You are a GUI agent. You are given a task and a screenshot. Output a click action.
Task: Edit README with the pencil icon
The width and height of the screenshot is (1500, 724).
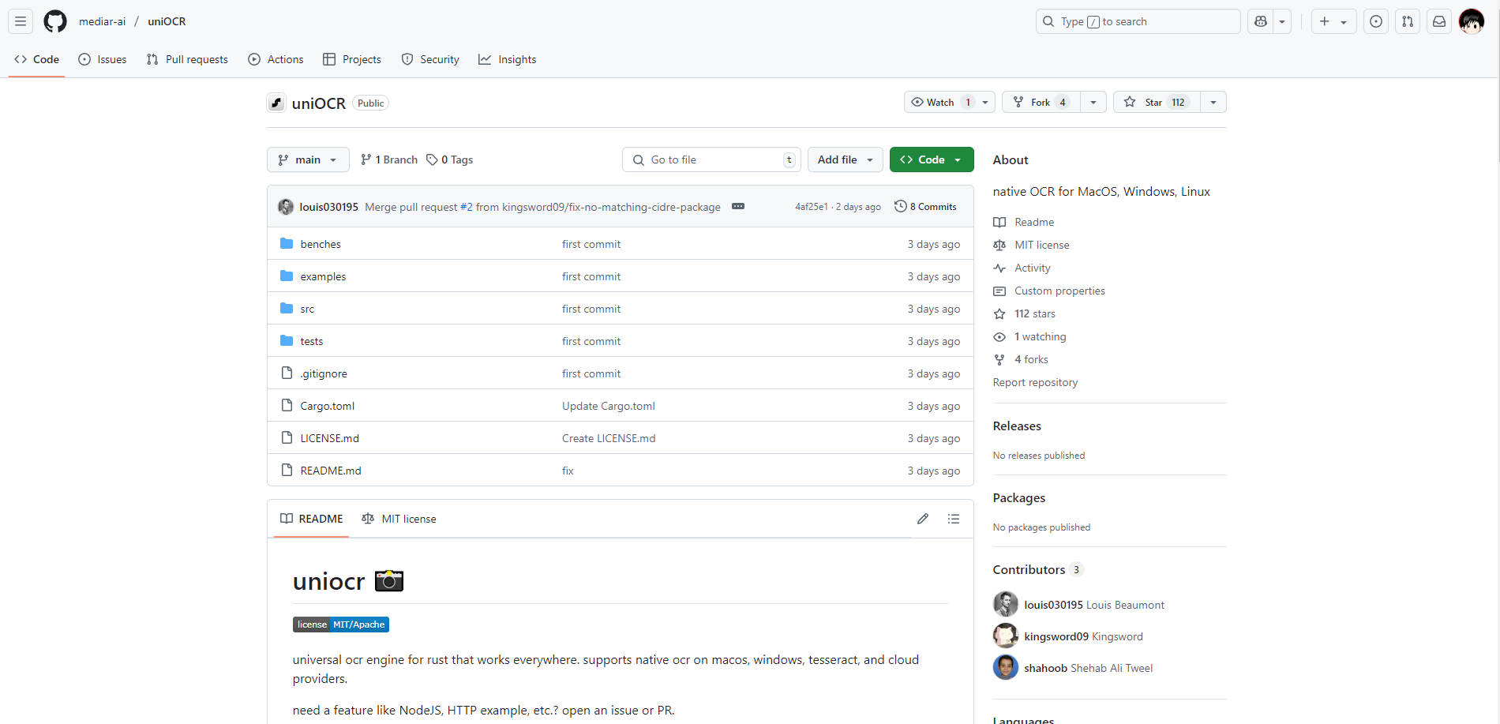pyautogui.click(x=922, y=519)
